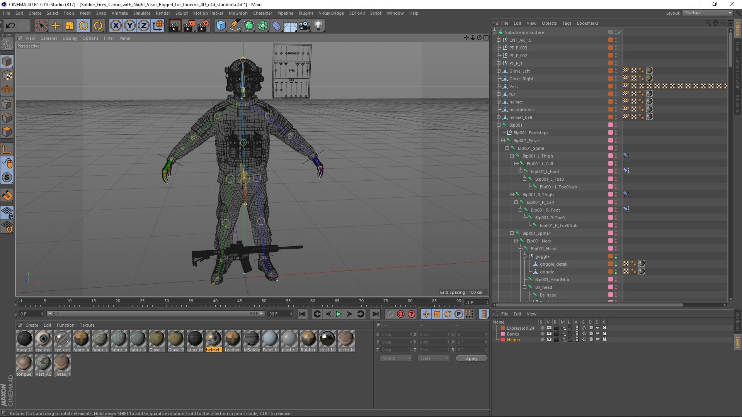Image resolution: width=742 pixels, height=417 pixels.
Task: Open viewport Filter menu
Action: point(109,38)
